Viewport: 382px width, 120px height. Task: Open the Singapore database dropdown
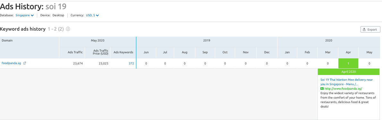coord(25,15)
